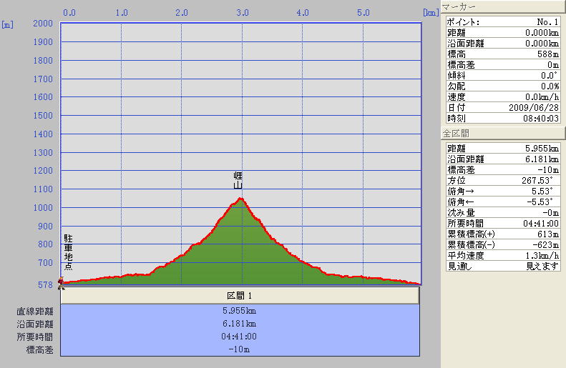Click the 沈み量 -0m row
Viewport: 566px width, 368px height.
(x=503, y=213)
